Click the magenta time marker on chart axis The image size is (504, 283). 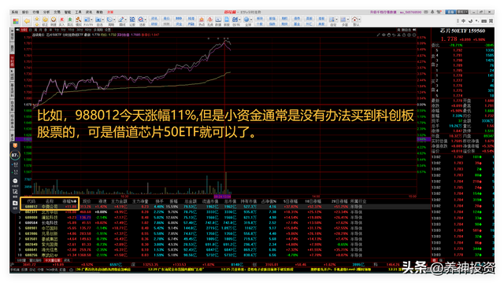coord(222,197)
